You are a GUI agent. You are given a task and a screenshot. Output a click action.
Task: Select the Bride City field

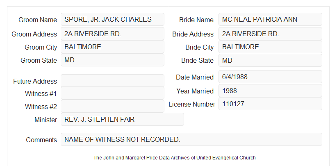point(270,47)
